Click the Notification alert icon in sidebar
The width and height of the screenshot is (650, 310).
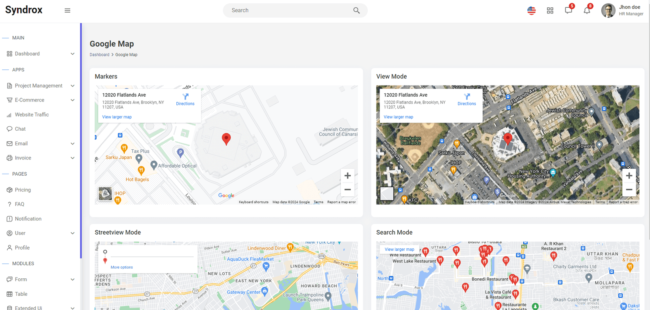9,219
